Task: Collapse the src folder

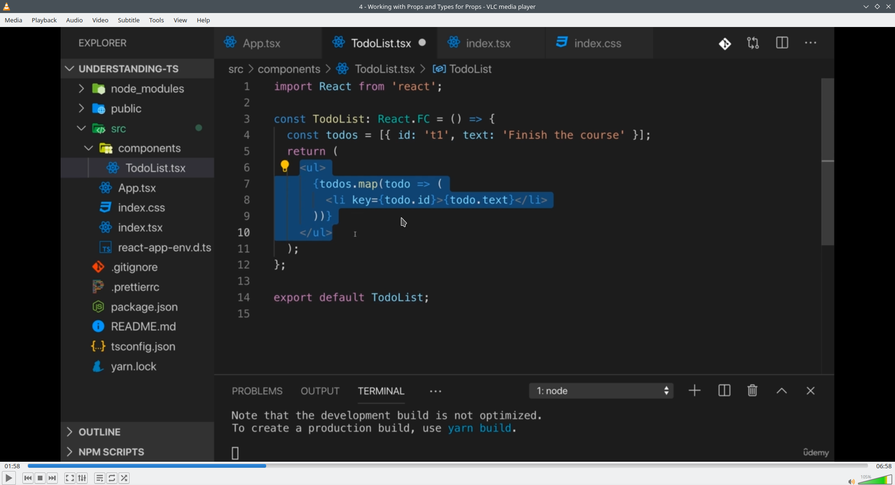Action: 81,128
